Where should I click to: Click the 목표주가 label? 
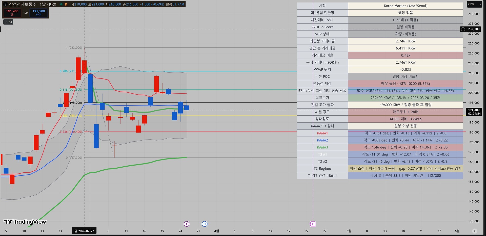click(x=322, y=98)
